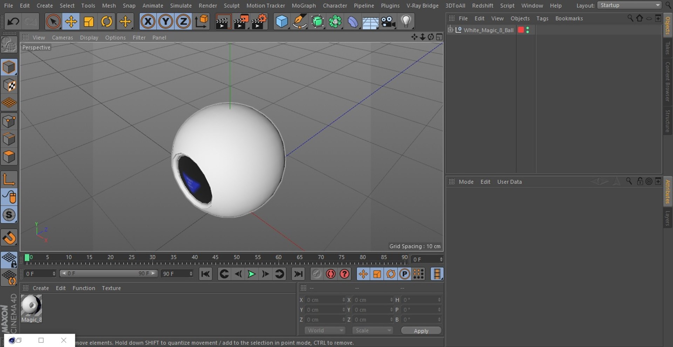Viewport: 673px width, 347px height.
Task: Select the Move tool
Action: [71, 22]
